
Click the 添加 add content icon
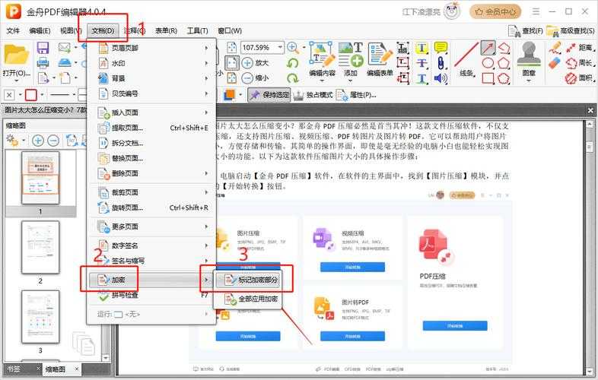[x=351, y=59]
